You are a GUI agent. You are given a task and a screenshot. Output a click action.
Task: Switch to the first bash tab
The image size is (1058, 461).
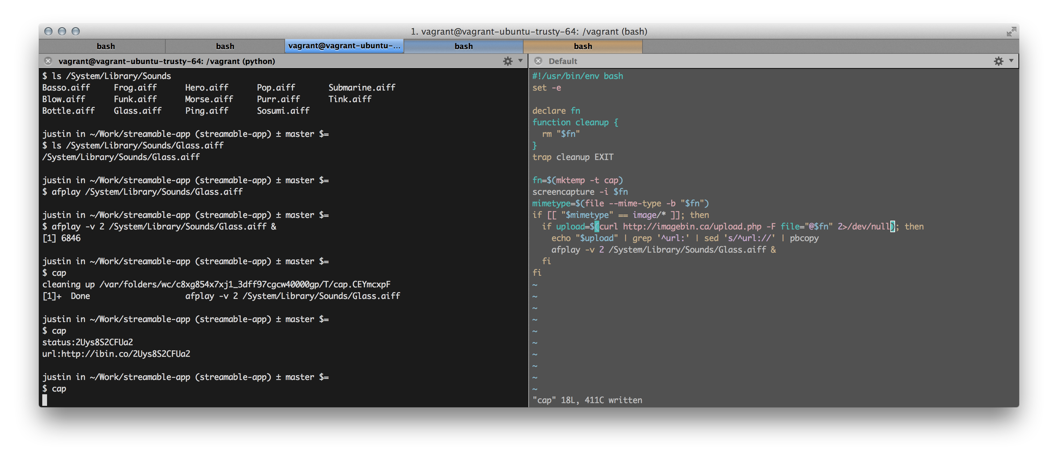106,46
